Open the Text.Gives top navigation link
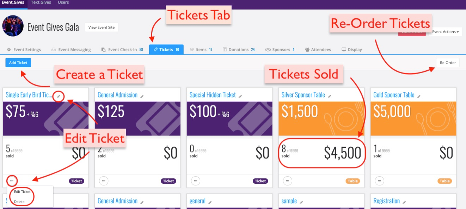This screenshot has width=466, height=209. tap(41, 2)
